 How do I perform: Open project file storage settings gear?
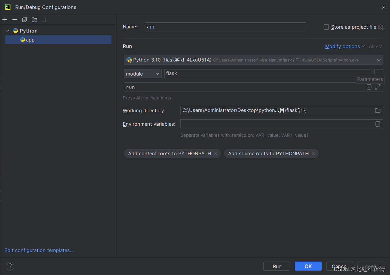380,27
